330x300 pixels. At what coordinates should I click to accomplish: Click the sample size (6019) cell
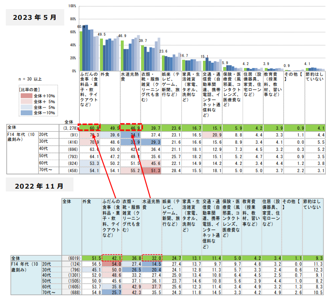point(71,259)
